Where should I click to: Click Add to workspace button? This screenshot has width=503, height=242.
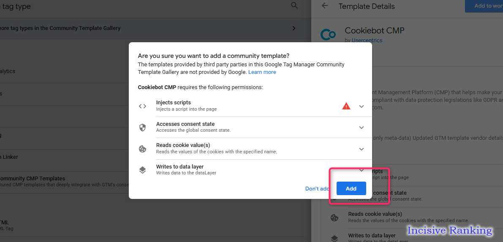tap(484, 6)
